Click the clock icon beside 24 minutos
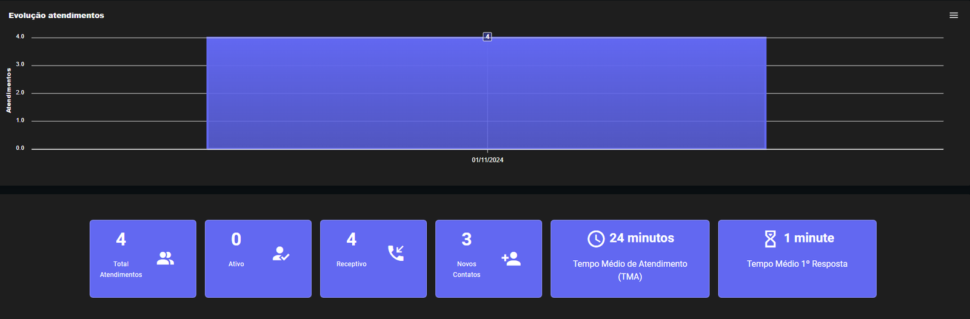 pyautogui.click(x=596, y=238)
